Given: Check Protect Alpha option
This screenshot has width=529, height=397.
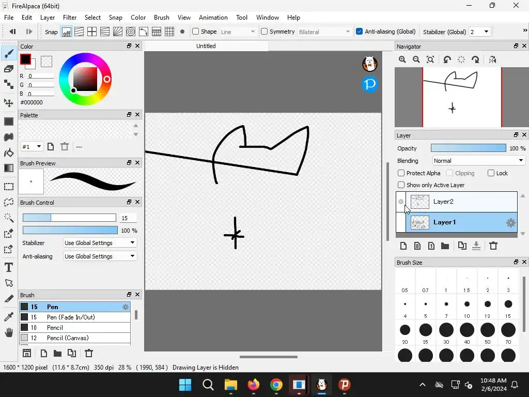Looking at the screenshot, I should point(401,173).
